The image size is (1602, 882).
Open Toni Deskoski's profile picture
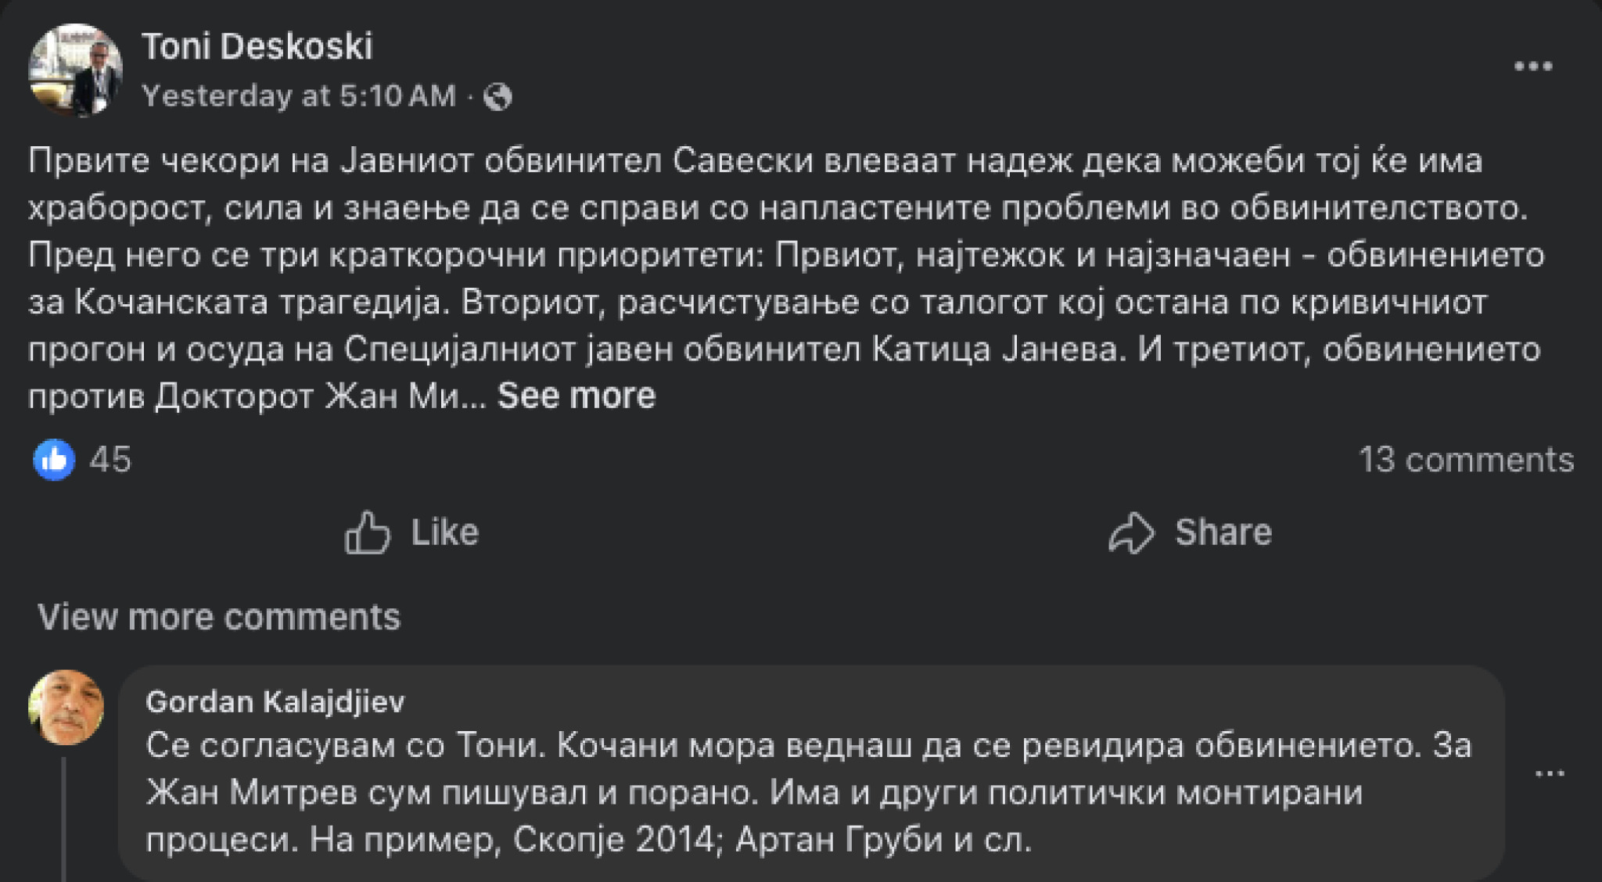75,70
